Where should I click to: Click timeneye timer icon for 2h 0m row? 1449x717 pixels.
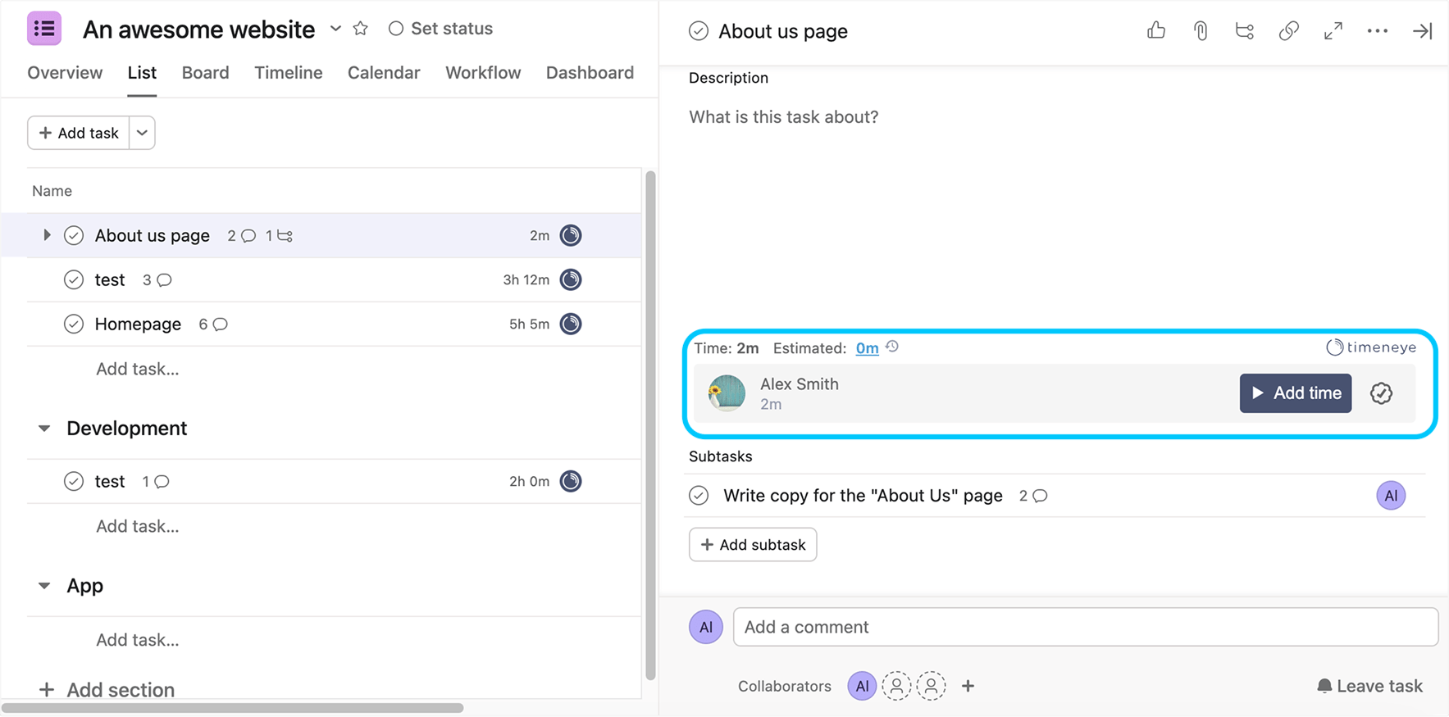[x=571, y=481]
